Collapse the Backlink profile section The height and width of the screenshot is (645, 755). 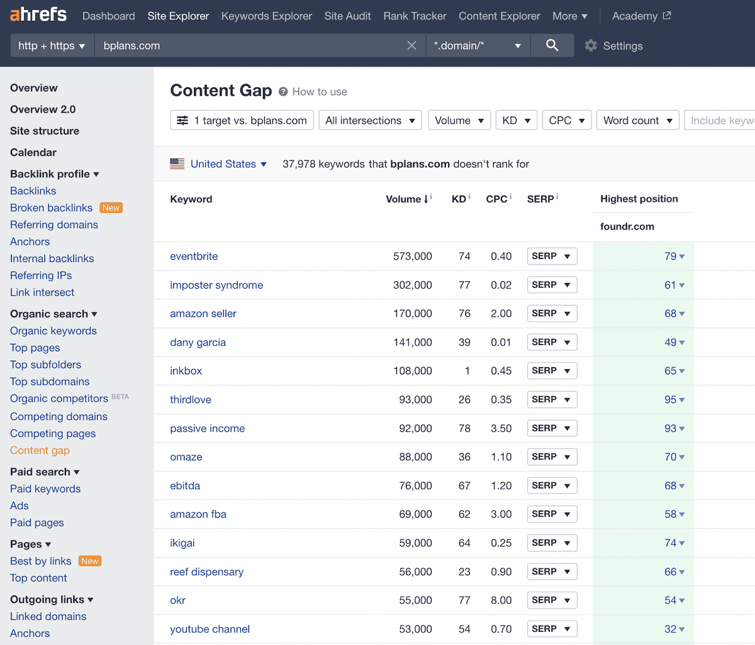[55, 174]
